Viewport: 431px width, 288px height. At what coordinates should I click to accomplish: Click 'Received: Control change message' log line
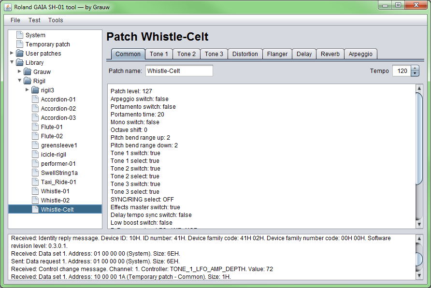point(142,269)
